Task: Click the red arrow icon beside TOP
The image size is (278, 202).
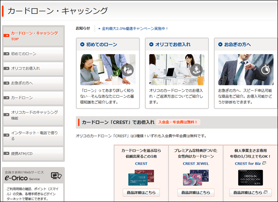Action: pos(6,35)
